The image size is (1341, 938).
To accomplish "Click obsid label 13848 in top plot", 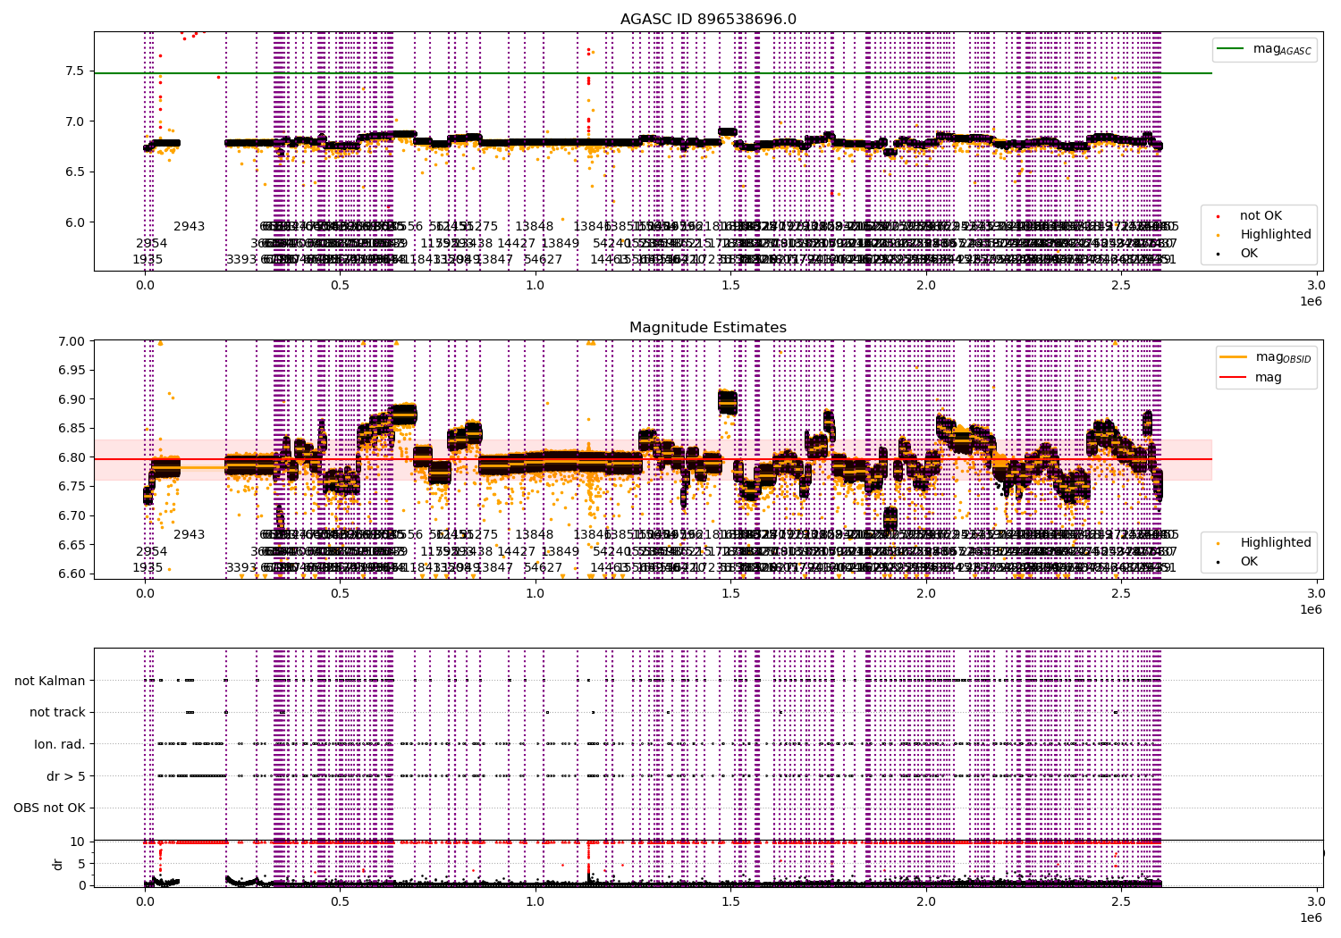I will pyautogui.click(x=535, y=227).
